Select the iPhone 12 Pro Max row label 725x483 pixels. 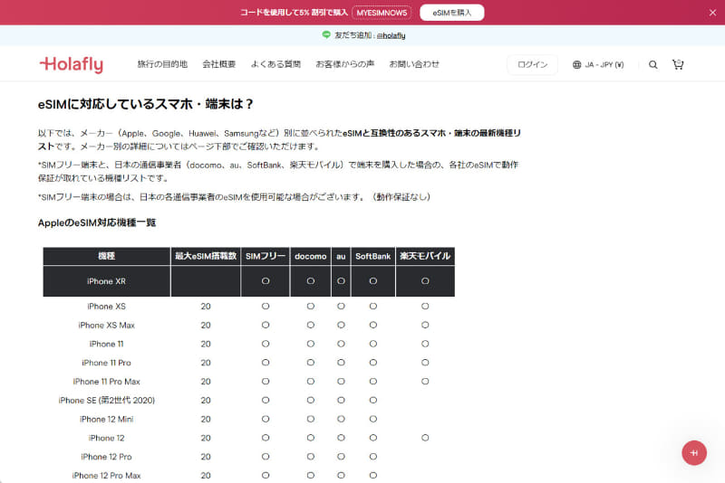coord(106,476)
